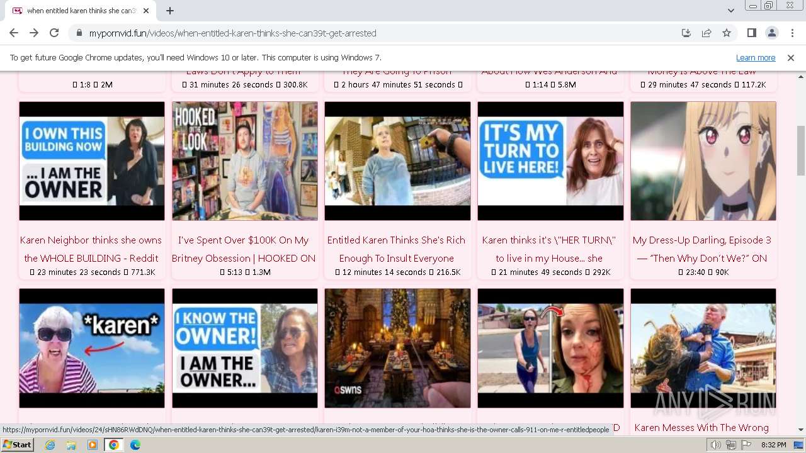Viewport: 806px width, 453px height.
Task: Open 'I OWN THIS BUILDING NOW' thumbnail
Action: point(92,161)
